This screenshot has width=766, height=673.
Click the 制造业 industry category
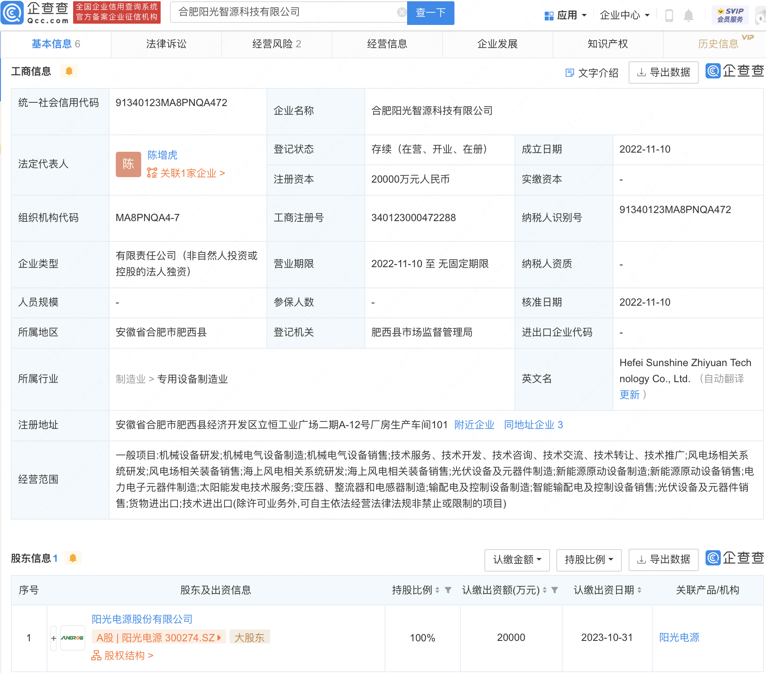click(131, 379)
